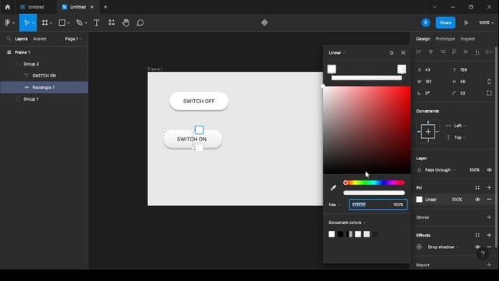Click the user avatar B
Screen dimensions: 499x281
coord(426,23)
